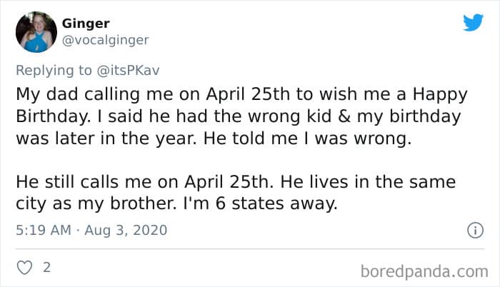Open Ginger's profile picture

(x=36, y=32)
